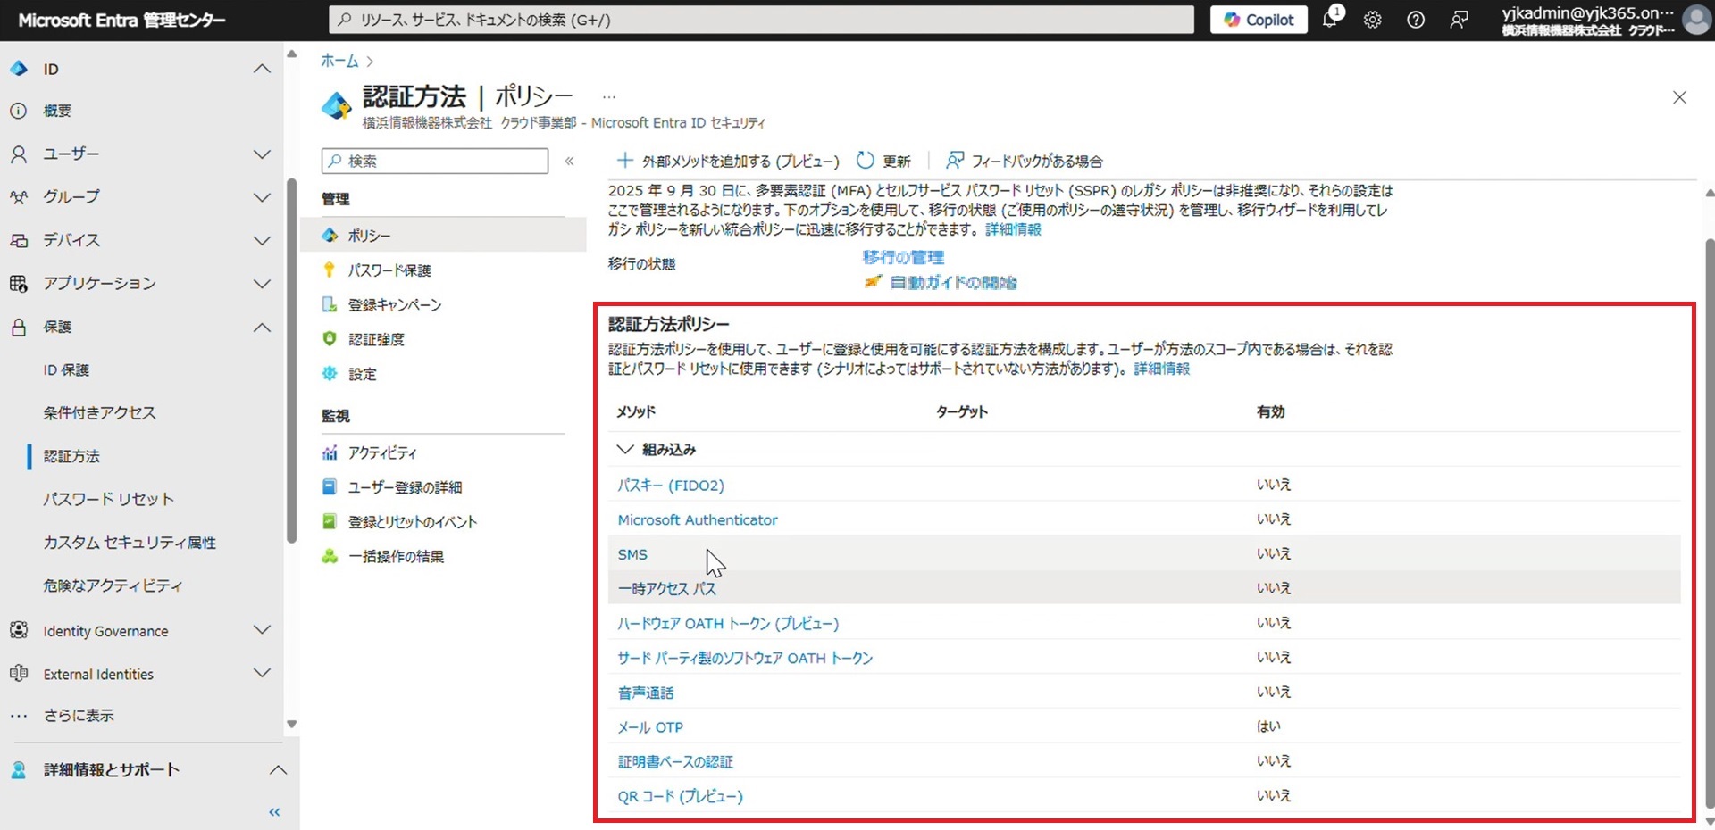Collapse left sidebar with bottom double arrow

click(x=274, y=811)
